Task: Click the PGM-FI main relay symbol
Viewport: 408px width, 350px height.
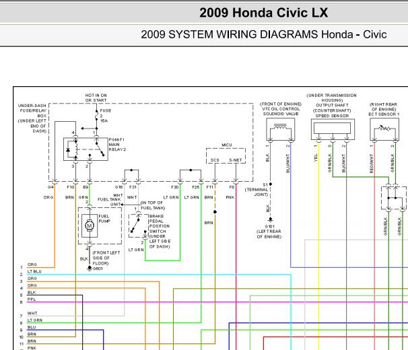Action: tap(86, 149)
